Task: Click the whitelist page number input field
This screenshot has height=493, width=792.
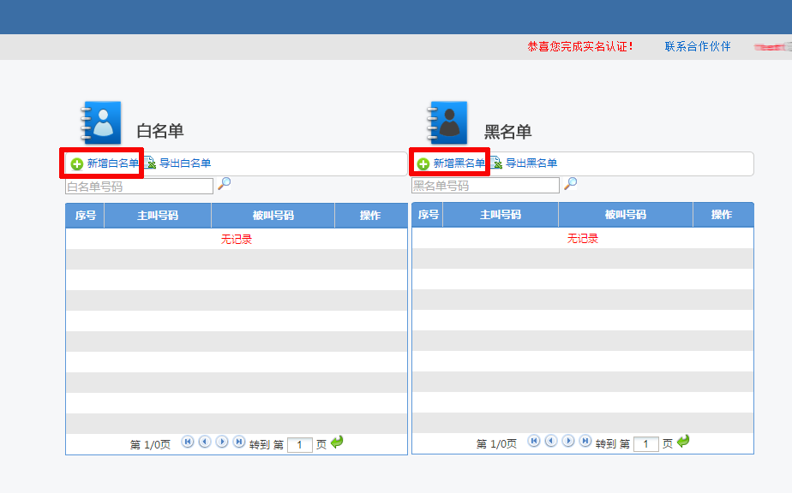Action: point(299,443)
